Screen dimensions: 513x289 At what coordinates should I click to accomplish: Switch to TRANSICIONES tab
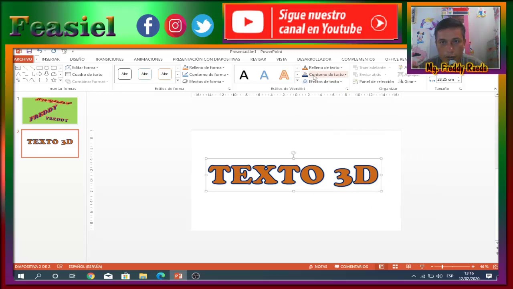tap(109, 59)
